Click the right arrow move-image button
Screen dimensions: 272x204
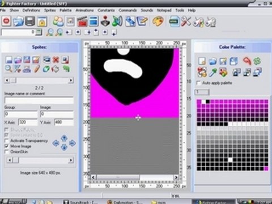click(73, 143)
